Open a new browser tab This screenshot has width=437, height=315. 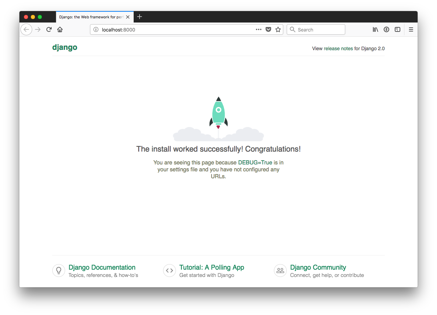[140, 17]
